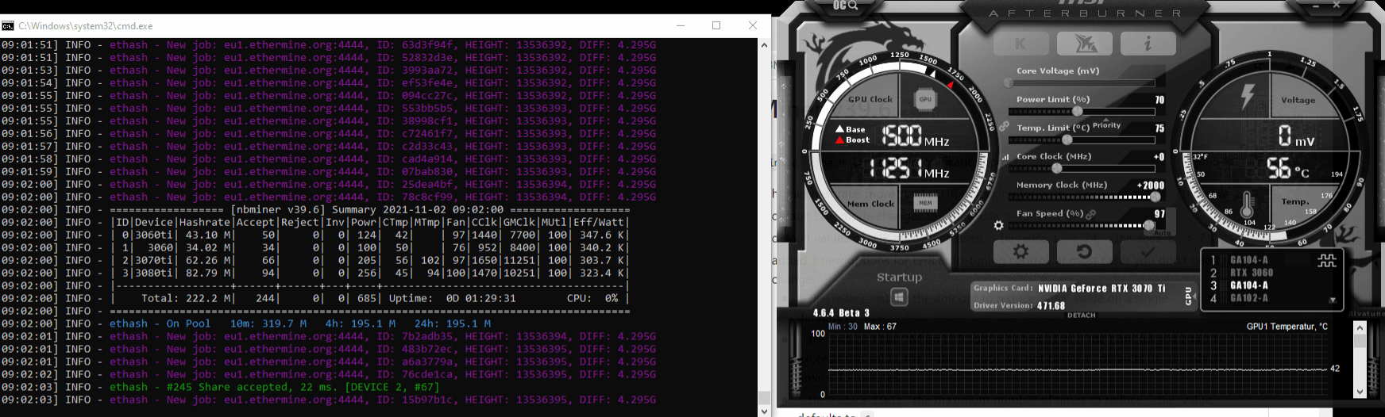
Task: Select GPU 3 GA104-A in the list
Action: pyautogui.click(x=1248, y=285)
